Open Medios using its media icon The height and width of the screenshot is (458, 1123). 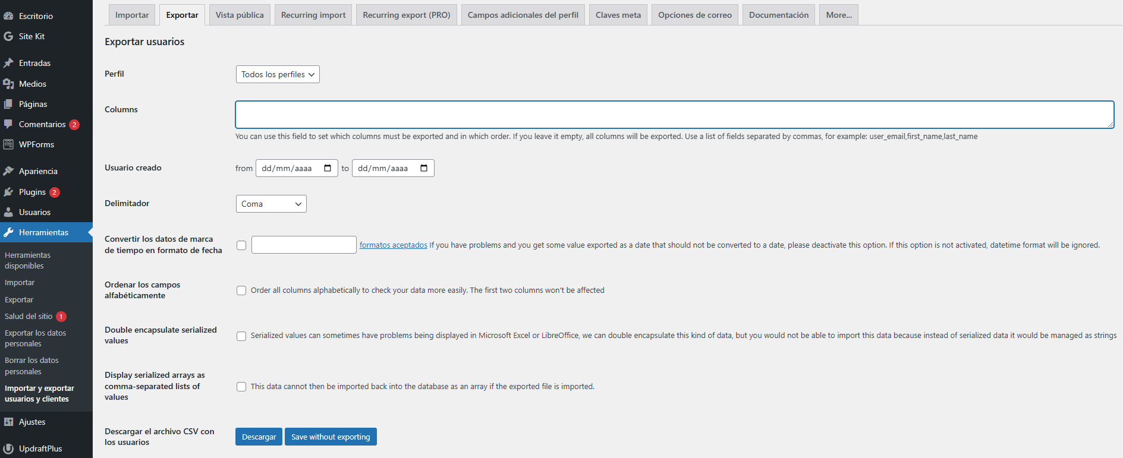coord(8,84)
